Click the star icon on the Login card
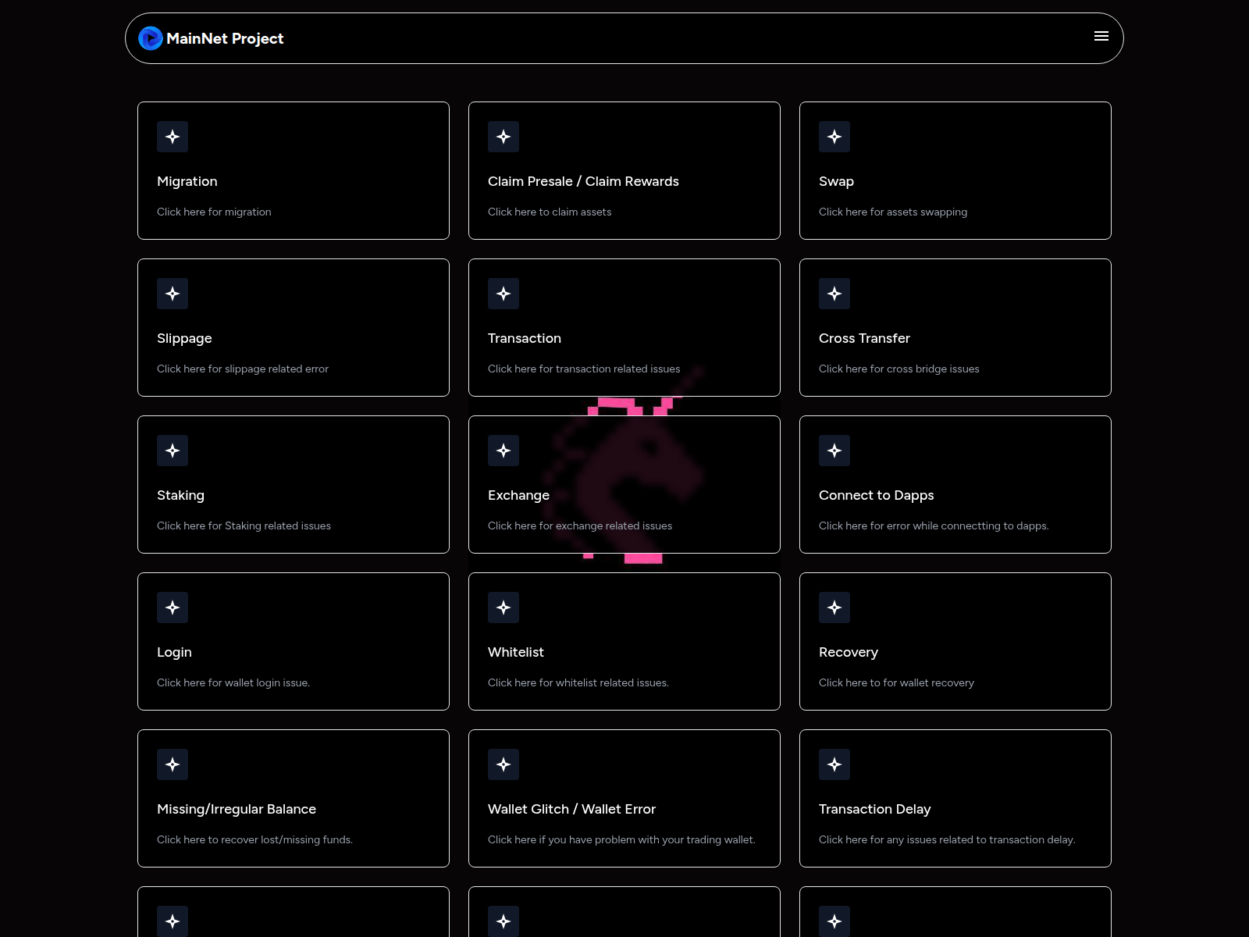This screenshot has height=937, width=1249. [x=173, y=607]
